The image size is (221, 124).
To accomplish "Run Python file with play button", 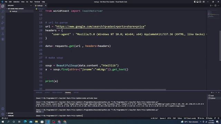I will tap(211, 6).
